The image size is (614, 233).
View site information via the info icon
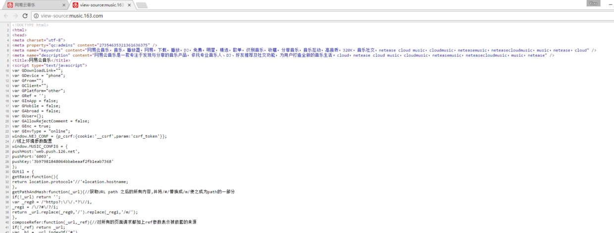click(x=37, y=16)
